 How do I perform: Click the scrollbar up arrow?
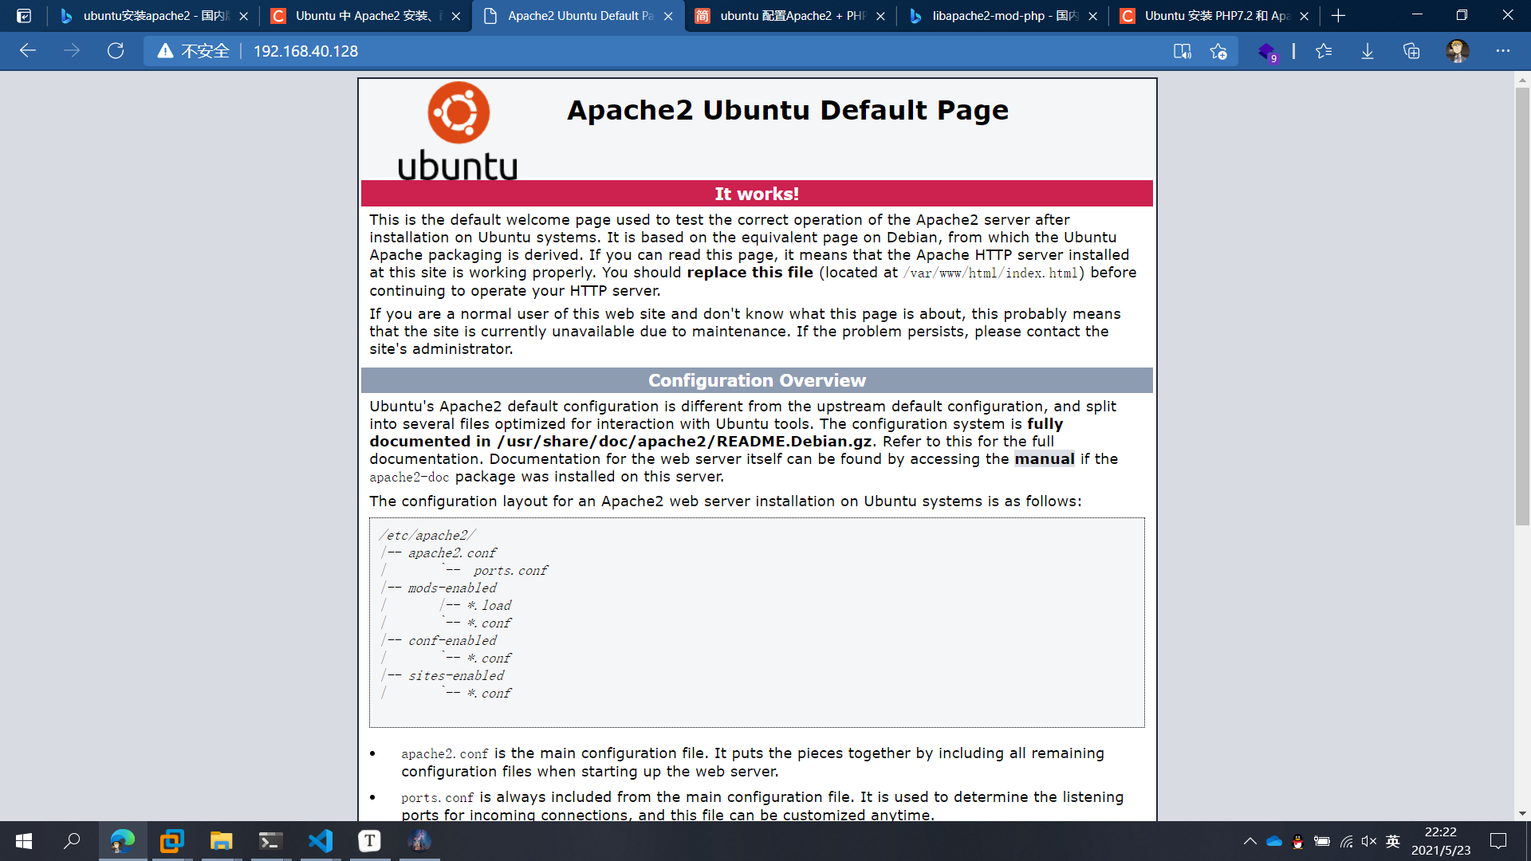pos(1522,81)
